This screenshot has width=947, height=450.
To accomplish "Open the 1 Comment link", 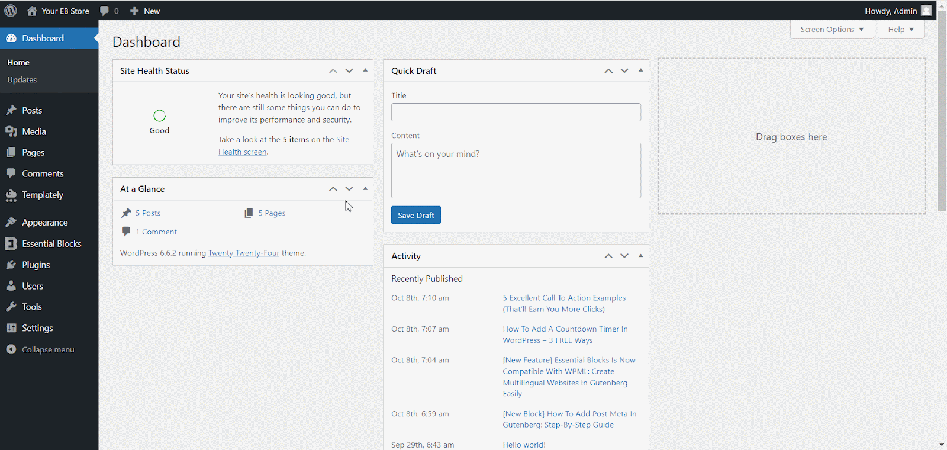I will [156, 232].
